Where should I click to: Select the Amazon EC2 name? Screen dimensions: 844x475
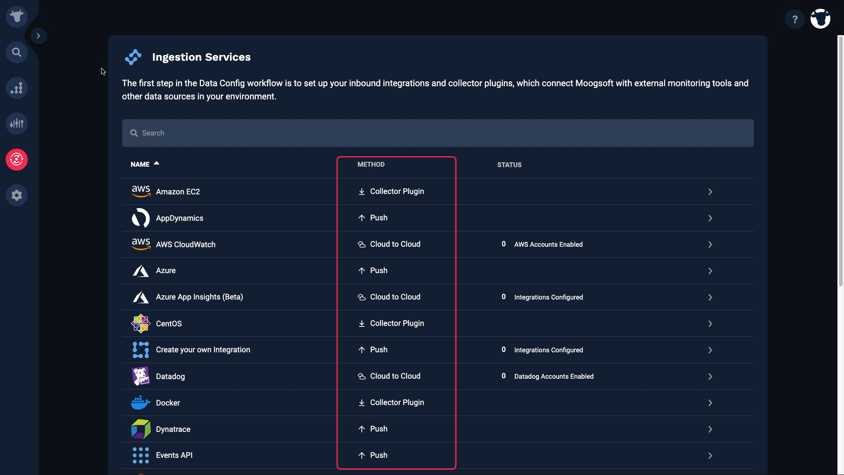(178, 192)
